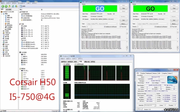Click the chip icon beside the PWM row
The image size is (180, 112).
22,40
